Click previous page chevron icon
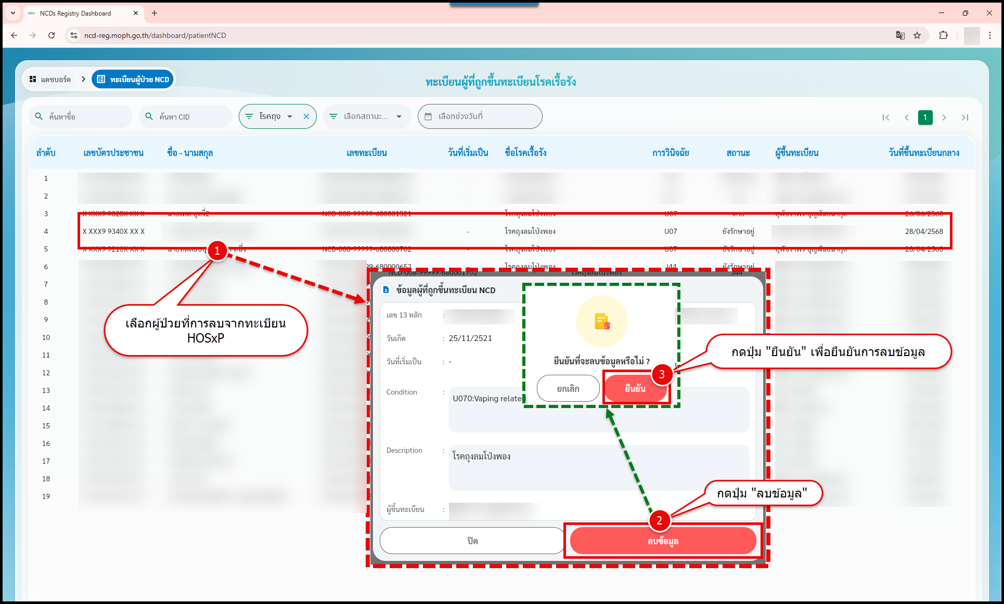This screenshot has width=1004, height=604. 906,117
